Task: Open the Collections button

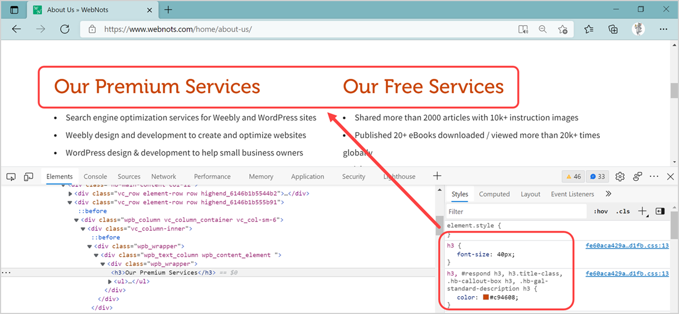Action: [613, 30]
